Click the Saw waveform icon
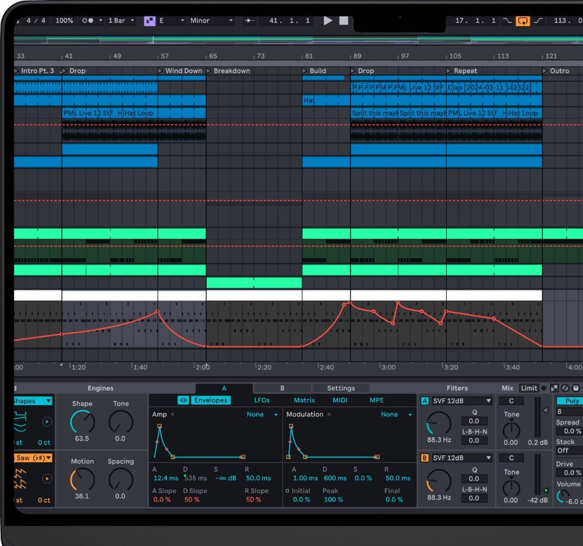Viewport: 583px width, 546px height. (x=20, y=479)
